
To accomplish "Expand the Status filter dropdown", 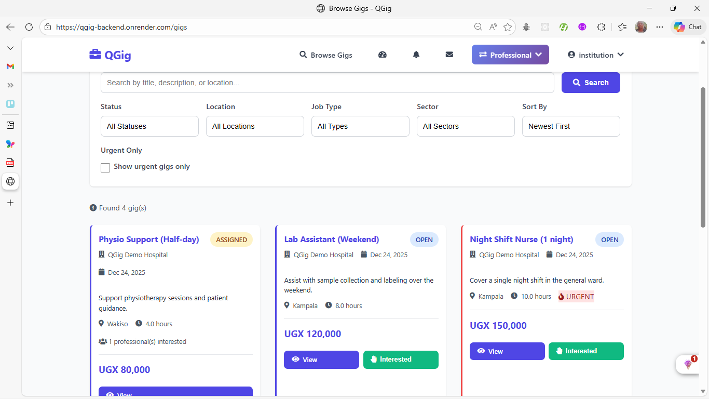I will point(149,126).
